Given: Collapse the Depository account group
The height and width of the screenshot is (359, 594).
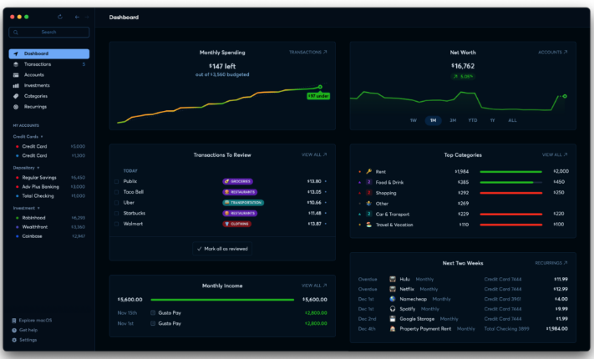Looking at the screenshot, I should point(38,167).
